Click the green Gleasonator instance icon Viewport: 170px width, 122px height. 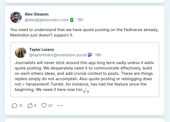pyautogui.click(x=72, y=20)
